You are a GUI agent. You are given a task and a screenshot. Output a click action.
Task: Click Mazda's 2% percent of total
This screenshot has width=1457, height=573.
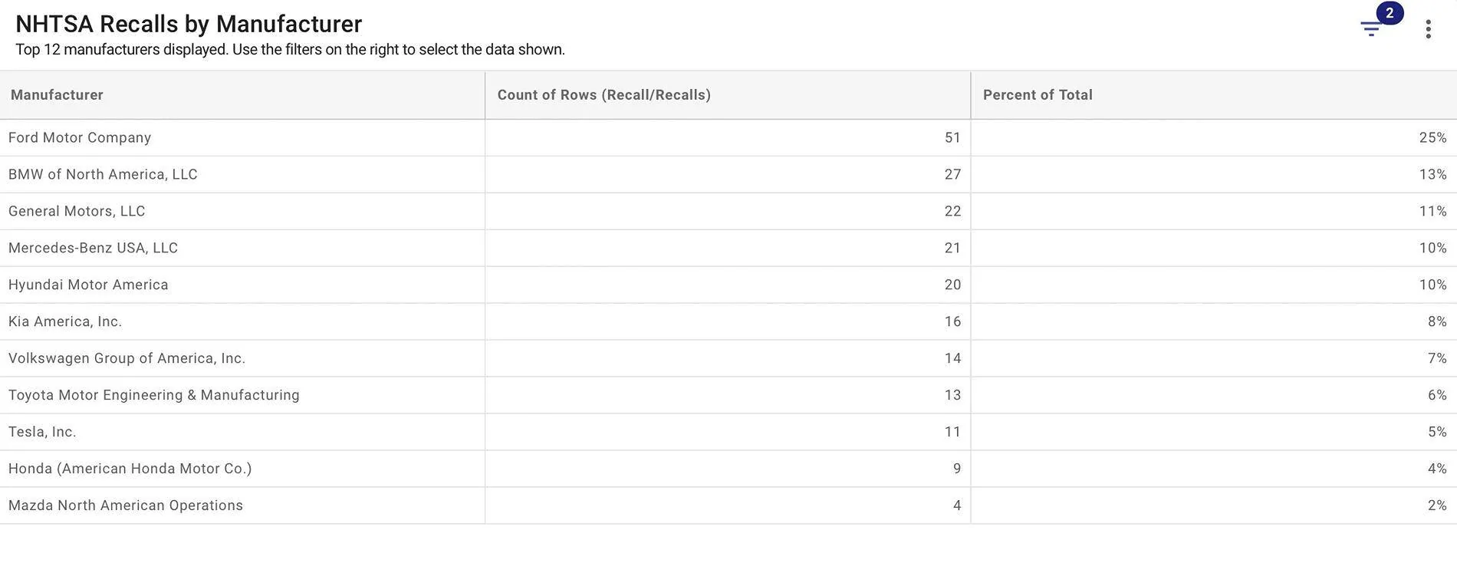pyautogui.click(x=1437, y=505)
